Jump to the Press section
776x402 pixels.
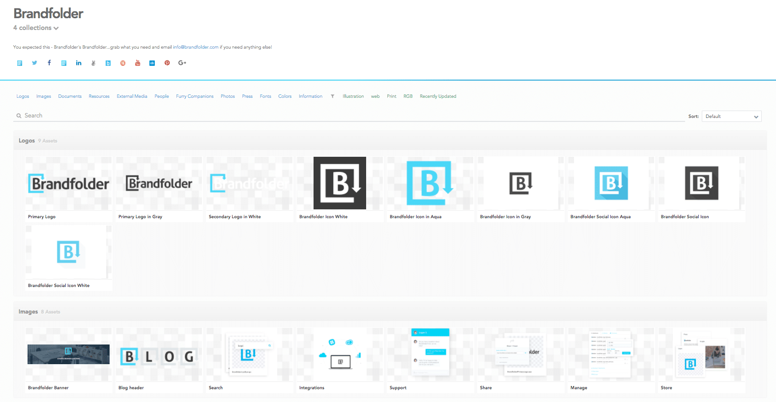(247, 96)
